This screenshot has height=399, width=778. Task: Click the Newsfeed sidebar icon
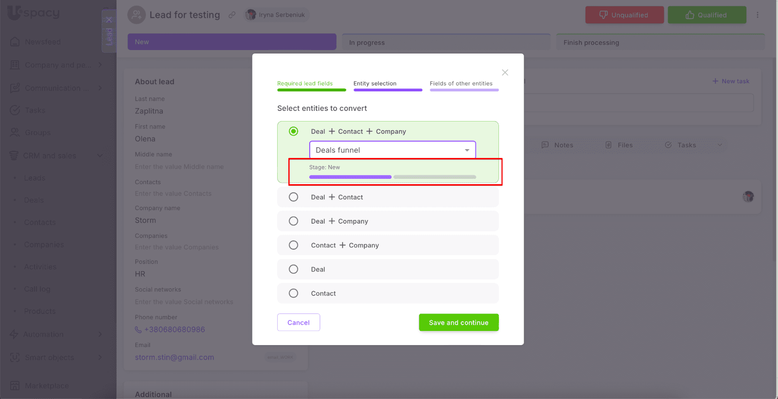15,42
